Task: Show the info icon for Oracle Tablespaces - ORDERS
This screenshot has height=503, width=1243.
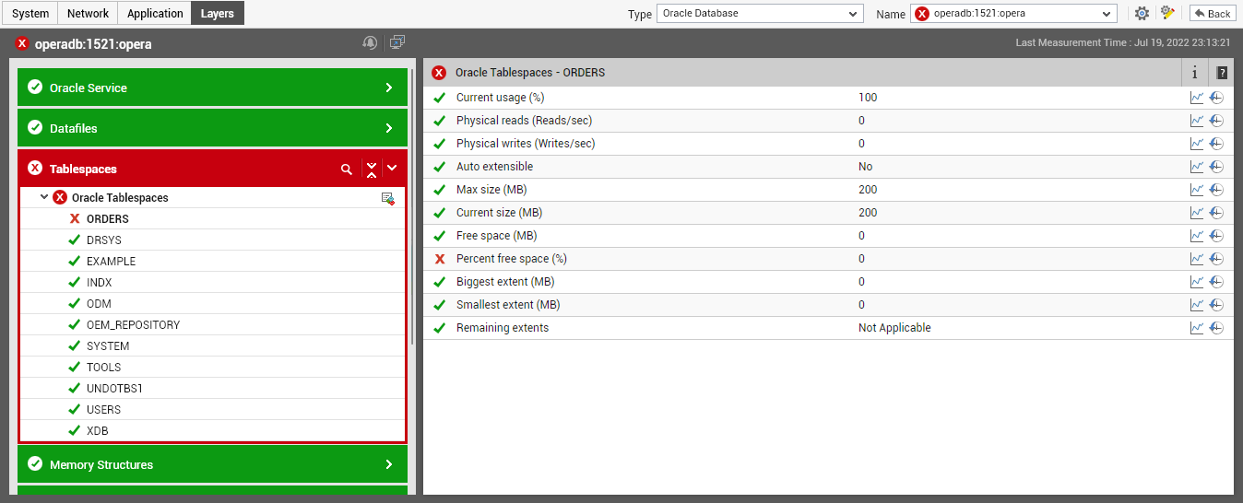Action: click(1195, 73)
